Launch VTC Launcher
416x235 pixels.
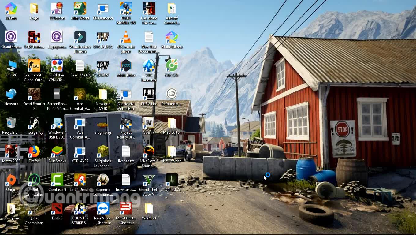[x=149, y=70]
